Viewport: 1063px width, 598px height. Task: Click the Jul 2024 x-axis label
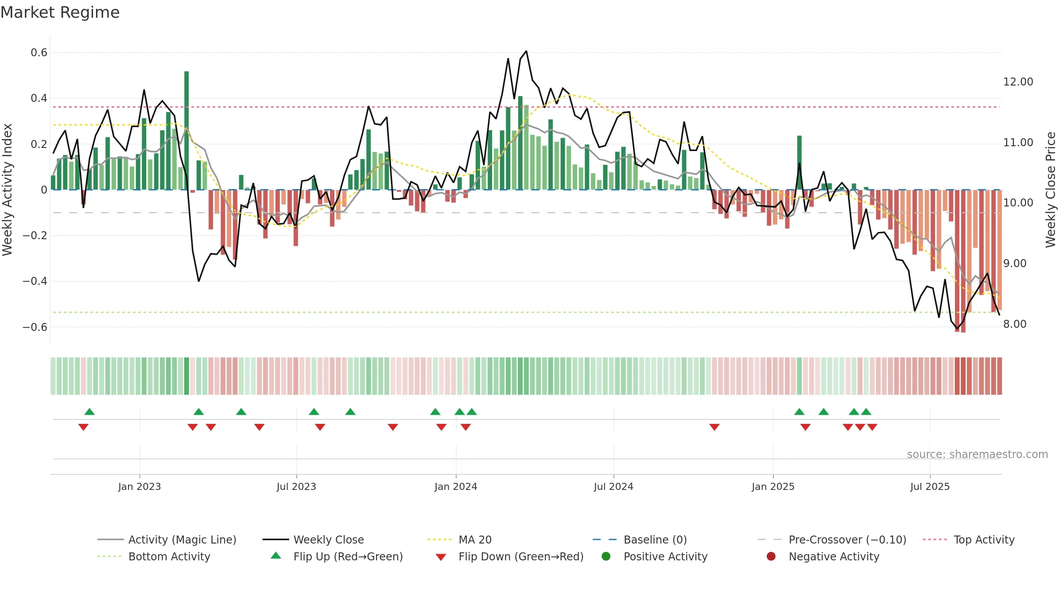coord(613,486)
